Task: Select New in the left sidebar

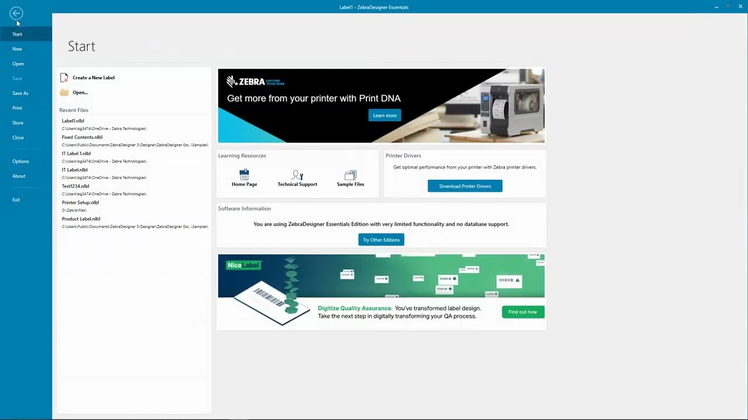Action: coord(17,49)
